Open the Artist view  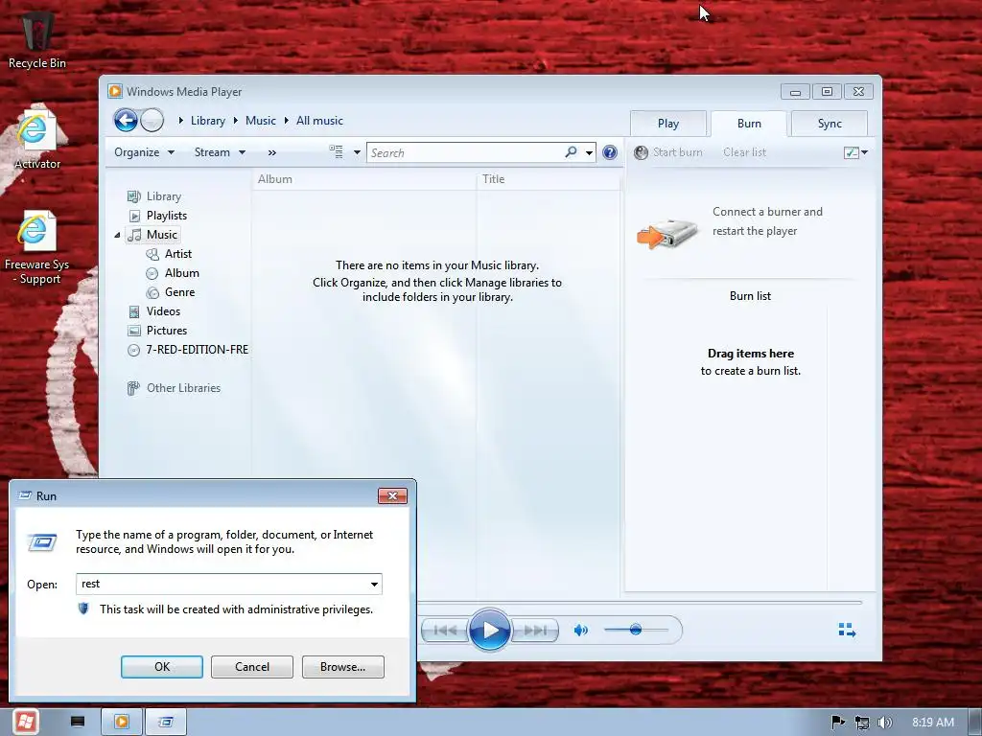[177, 253]
